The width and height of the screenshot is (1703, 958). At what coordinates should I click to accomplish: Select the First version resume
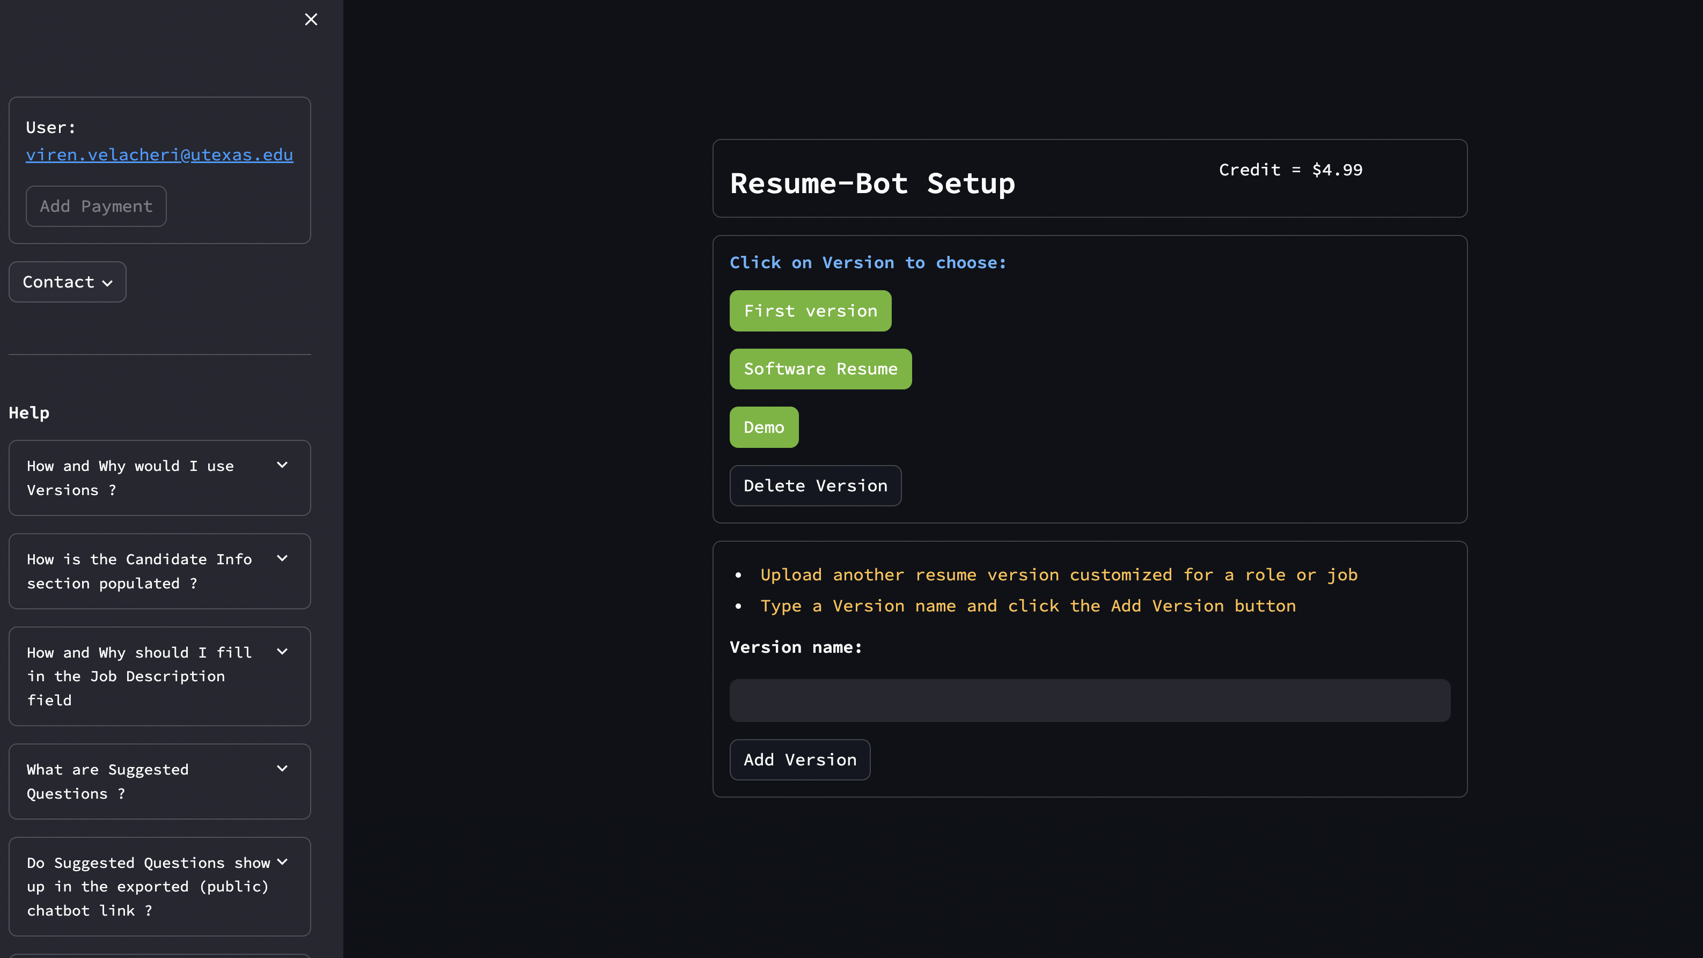pos(811,311)
